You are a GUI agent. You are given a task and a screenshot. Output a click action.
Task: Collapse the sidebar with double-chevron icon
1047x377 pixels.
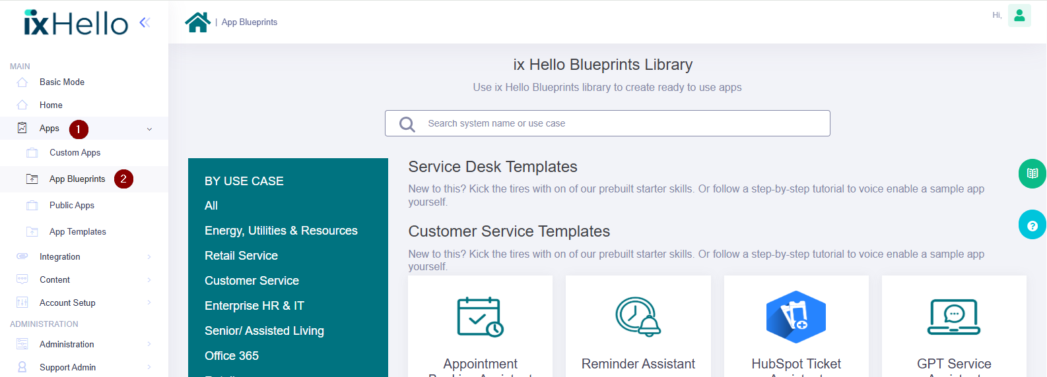(145, 22)
